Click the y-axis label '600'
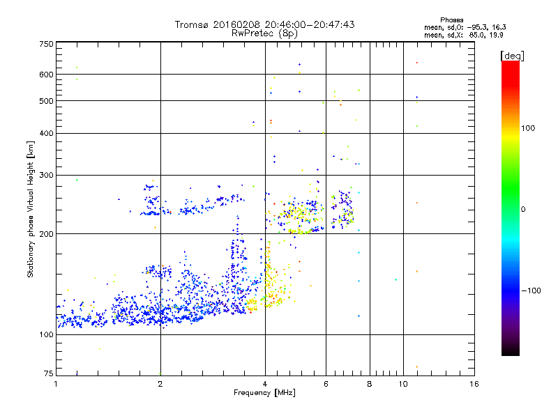 tap(46, 75)
